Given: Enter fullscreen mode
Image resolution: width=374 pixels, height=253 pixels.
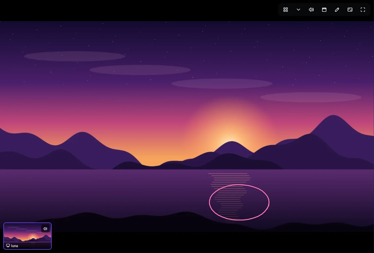Looking at the screenshot, I should [363, 10].
